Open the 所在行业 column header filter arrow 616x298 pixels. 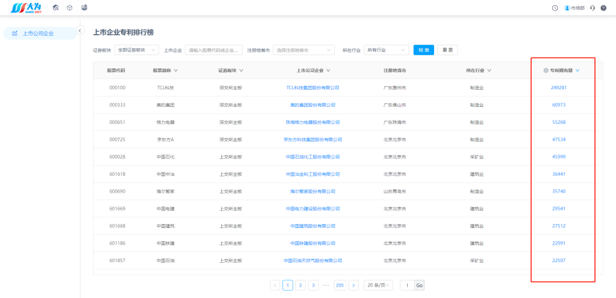click(x=489, y=71)
